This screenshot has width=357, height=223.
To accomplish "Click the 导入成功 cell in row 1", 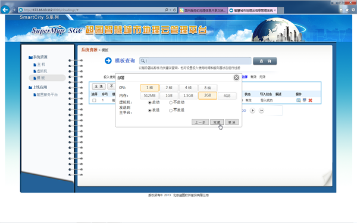I will pos(267,100).
